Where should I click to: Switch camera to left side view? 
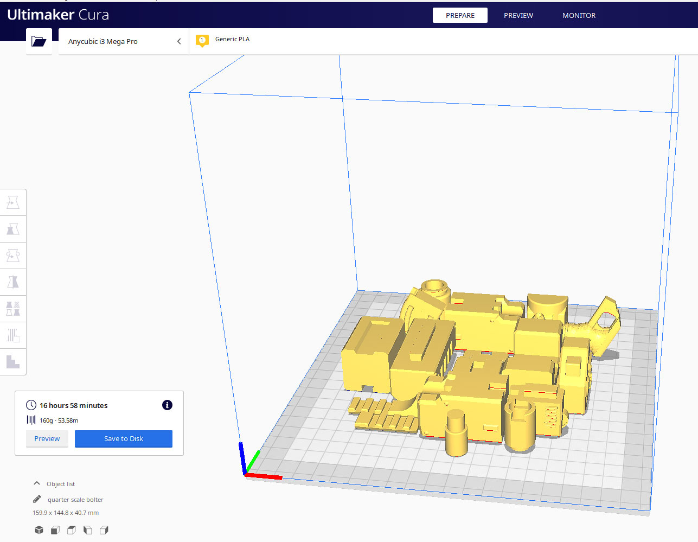click(88, 530)
